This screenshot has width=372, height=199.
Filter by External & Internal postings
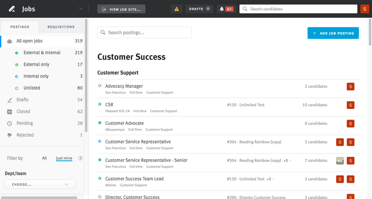tap(43, 53)
